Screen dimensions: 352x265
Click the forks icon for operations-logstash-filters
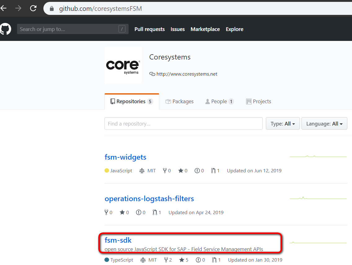[x=106, y=212]
